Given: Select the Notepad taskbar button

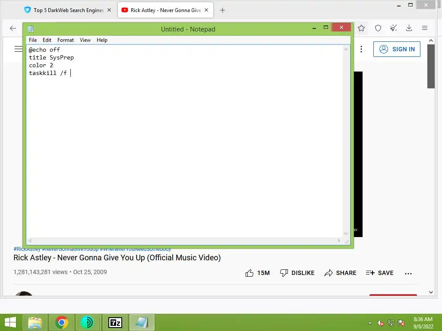Looking at the screenshot, I should 142,322.
